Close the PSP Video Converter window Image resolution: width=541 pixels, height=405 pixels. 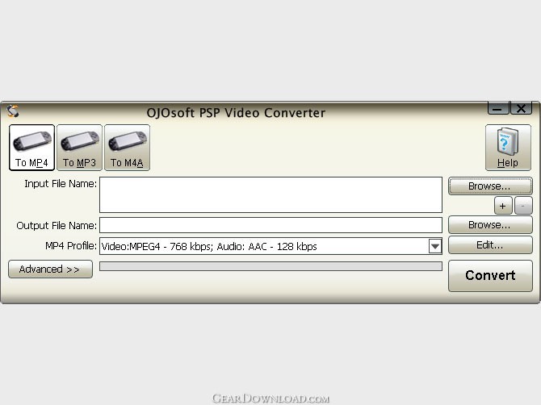[521, 108]
